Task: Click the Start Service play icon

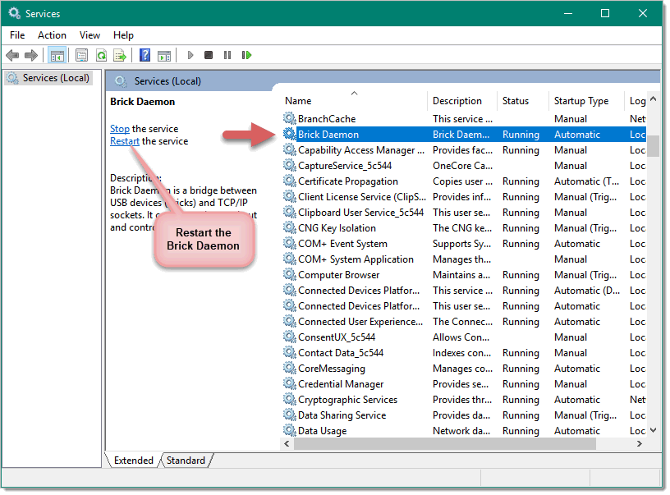Action: [190, 55]
